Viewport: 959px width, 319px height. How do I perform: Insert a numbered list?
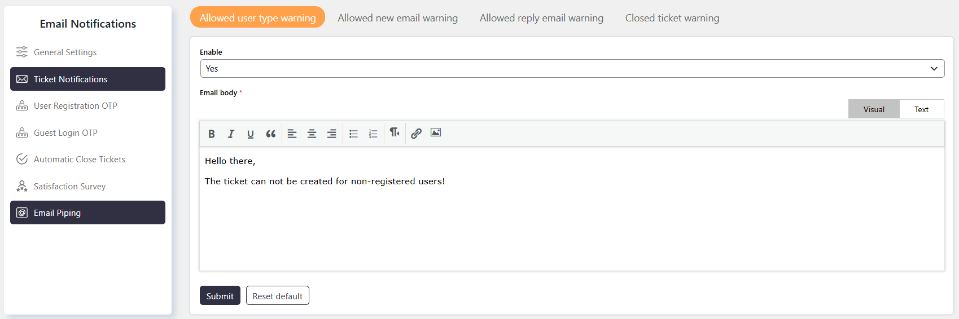373,134
